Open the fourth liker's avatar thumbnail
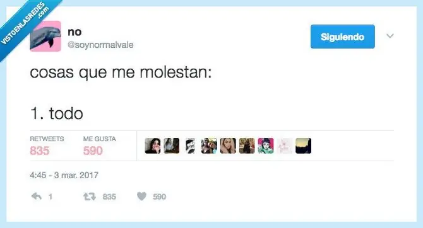This screenshot has width=423, height=228. pos(209,146)
